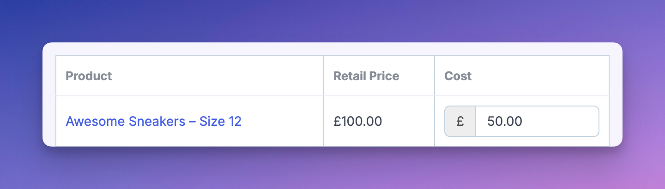
Task: Click the Cost column header
Action: click(458, 76)
